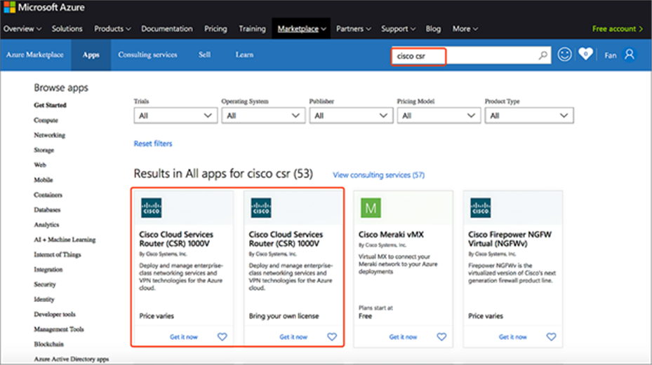Click Reset filters
This screenshot has width=652, height=365.
152,144
